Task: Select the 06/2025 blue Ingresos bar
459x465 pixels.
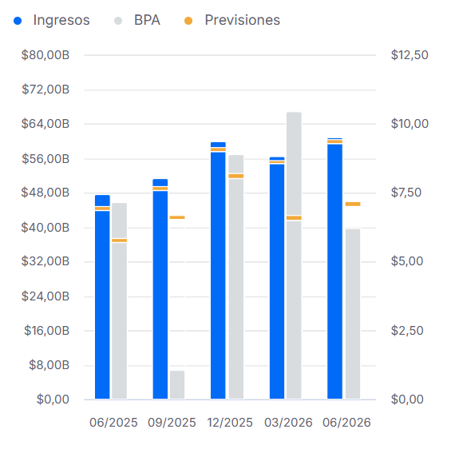Action: (x=102, y=297)
